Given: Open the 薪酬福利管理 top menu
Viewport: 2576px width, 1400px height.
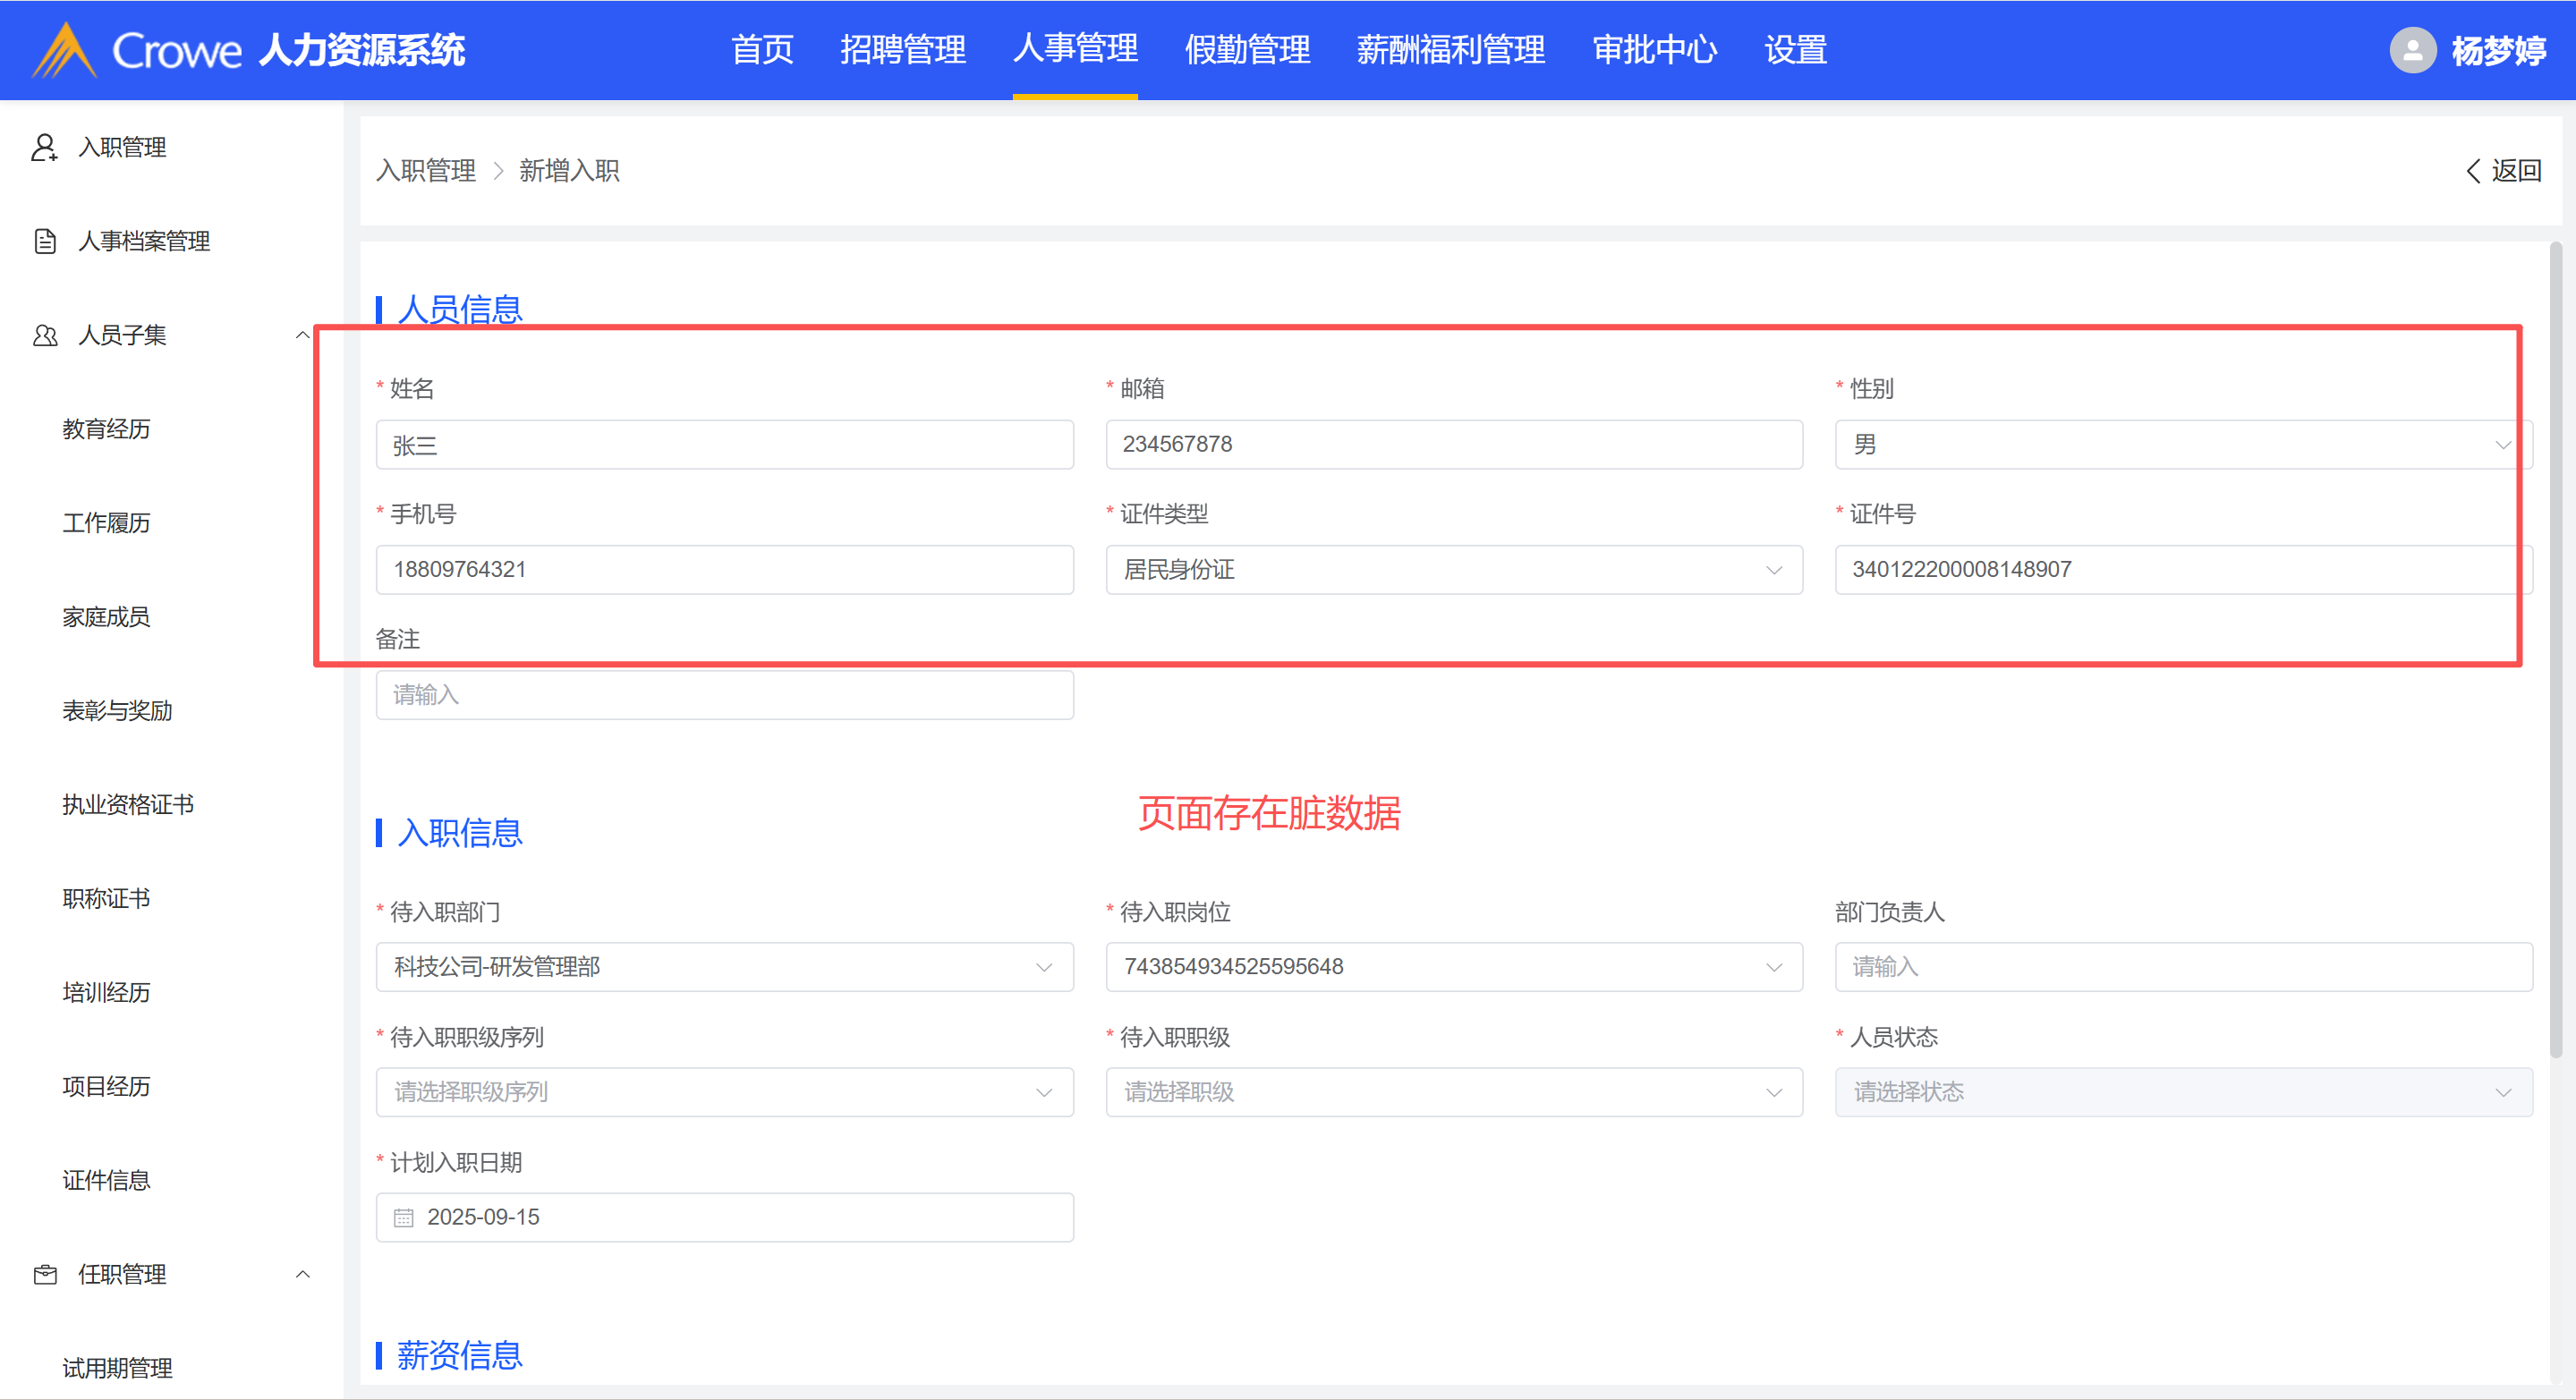Looking at the screenshot, I should click(x=1450, y=49).
